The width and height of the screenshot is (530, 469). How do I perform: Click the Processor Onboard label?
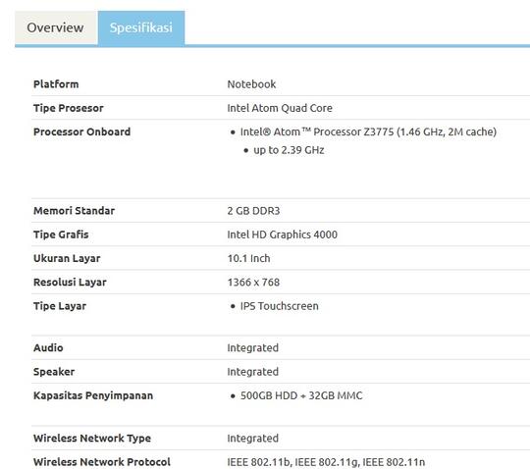[x=81, y=131]
